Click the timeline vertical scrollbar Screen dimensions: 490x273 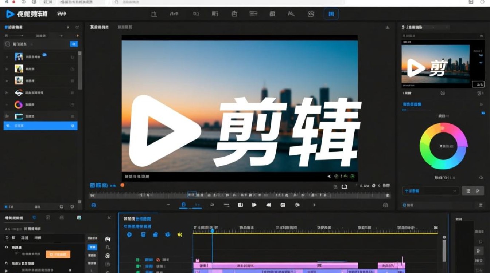click(444, 251)
